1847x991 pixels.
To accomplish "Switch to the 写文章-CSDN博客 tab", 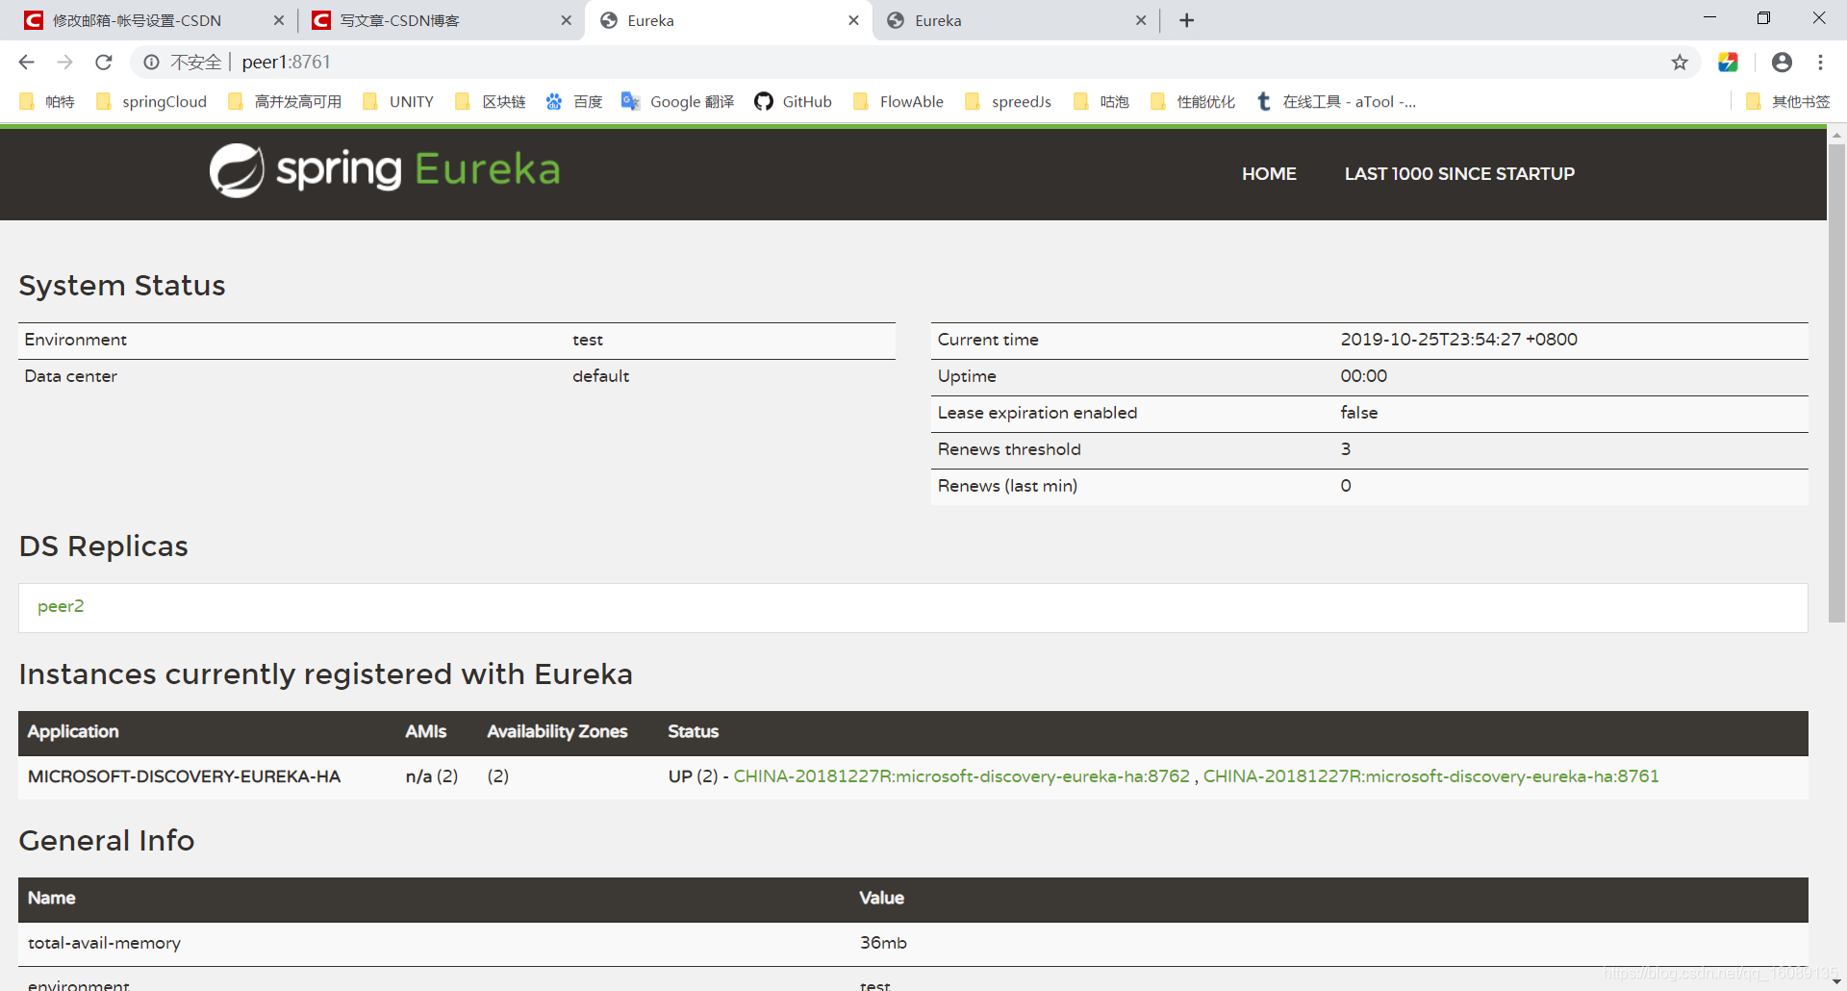I will [399, 20].
